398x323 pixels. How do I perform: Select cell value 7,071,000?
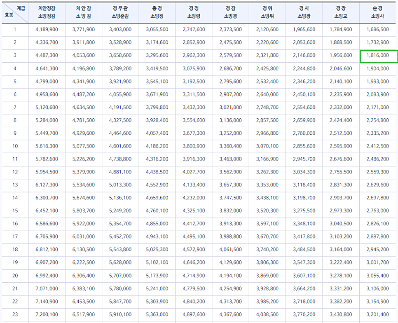[47, 289]
